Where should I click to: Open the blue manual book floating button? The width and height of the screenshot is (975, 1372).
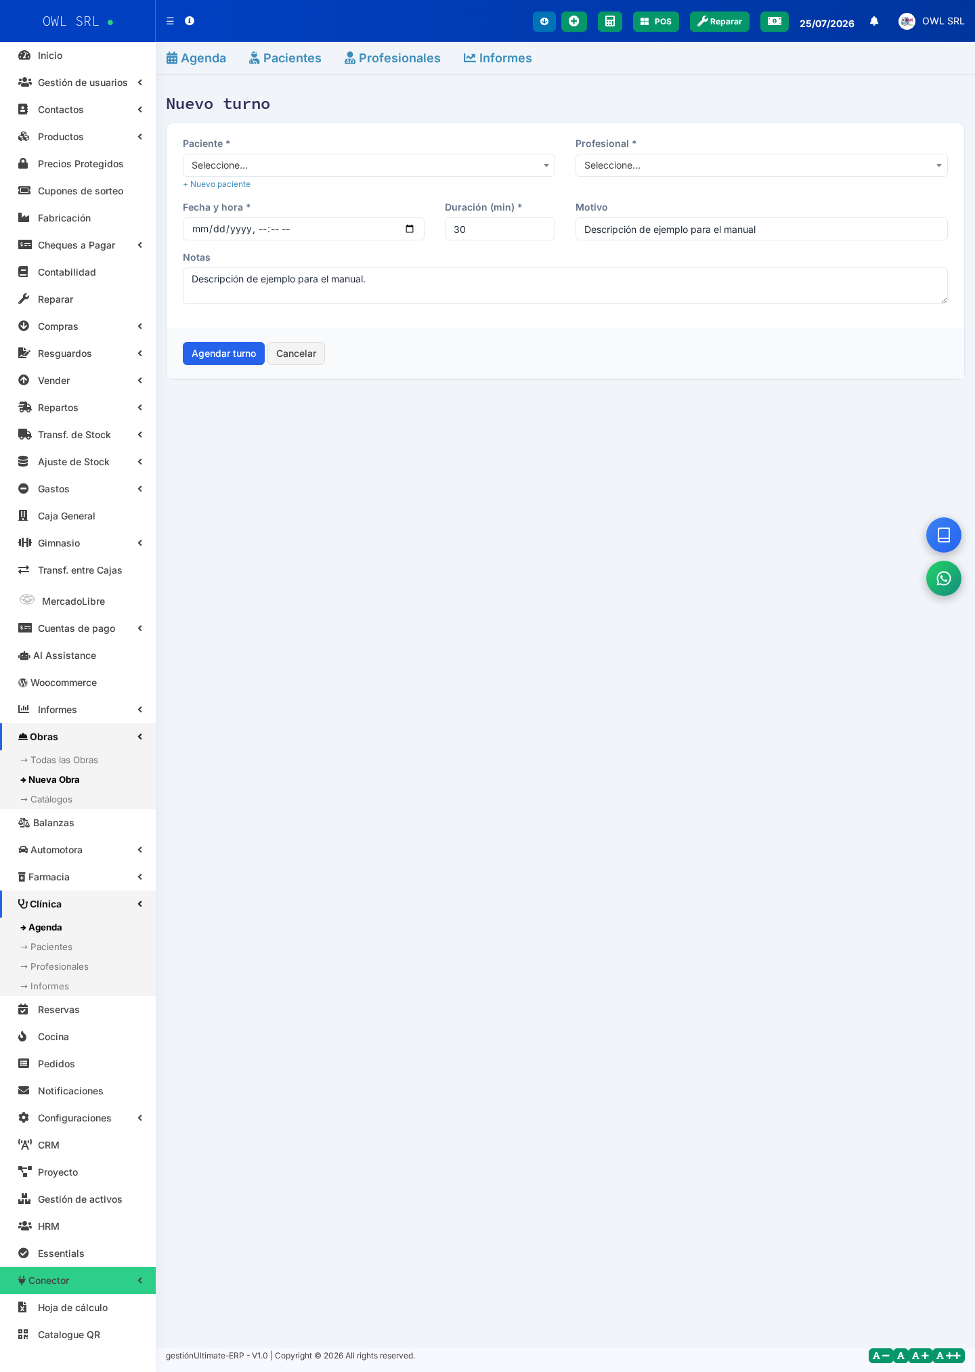click(944, 535)
